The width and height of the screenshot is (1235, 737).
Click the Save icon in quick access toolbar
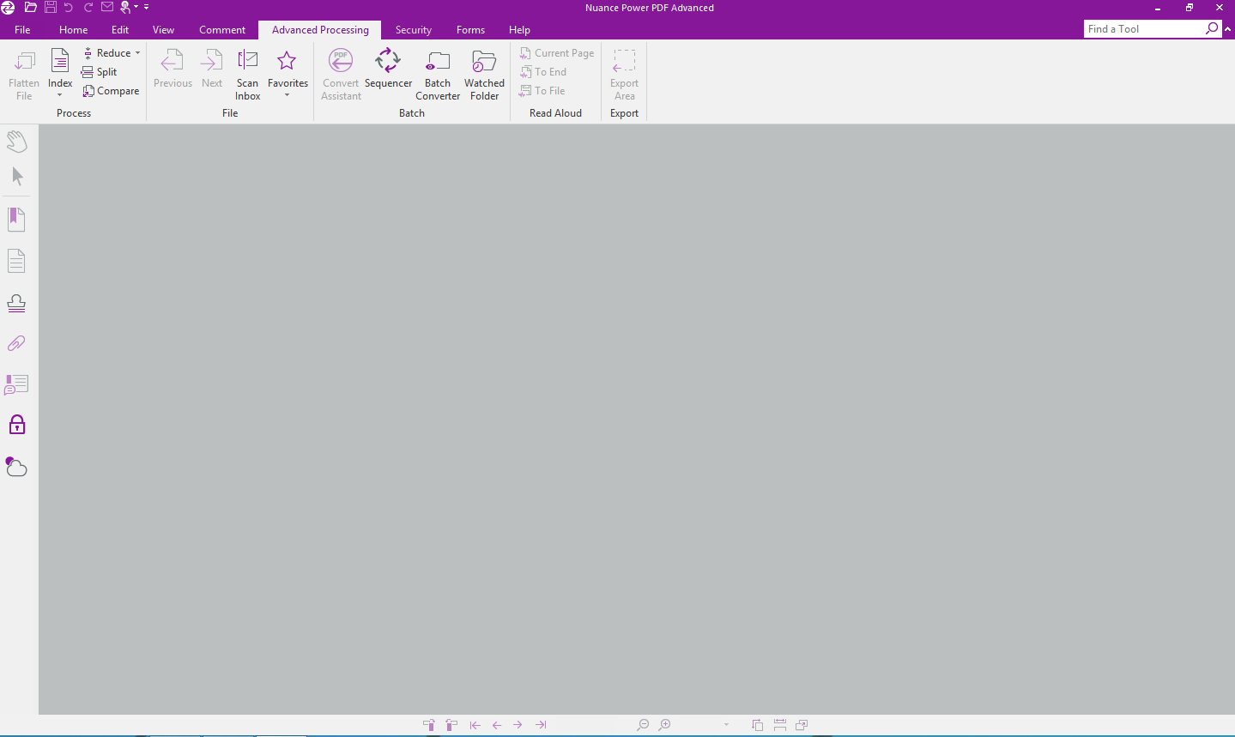[50, 7]
